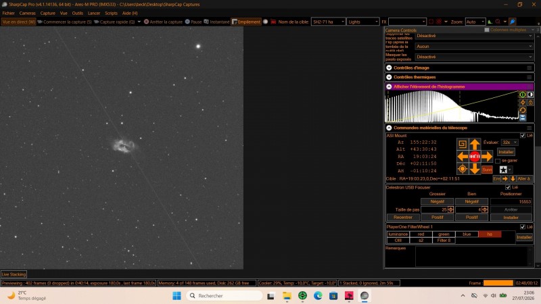Click Arrêter la capture in toolbar
The width and height of the screenshot is (541, 304).
pyautogui.click(x=163, y=22)
